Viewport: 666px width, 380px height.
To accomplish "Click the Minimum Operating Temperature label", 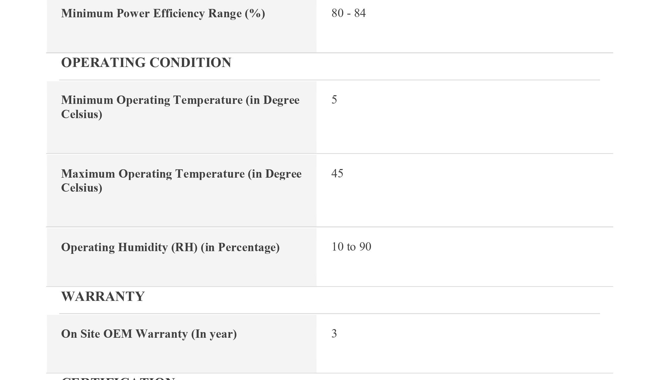I will [x=180, y=100].
